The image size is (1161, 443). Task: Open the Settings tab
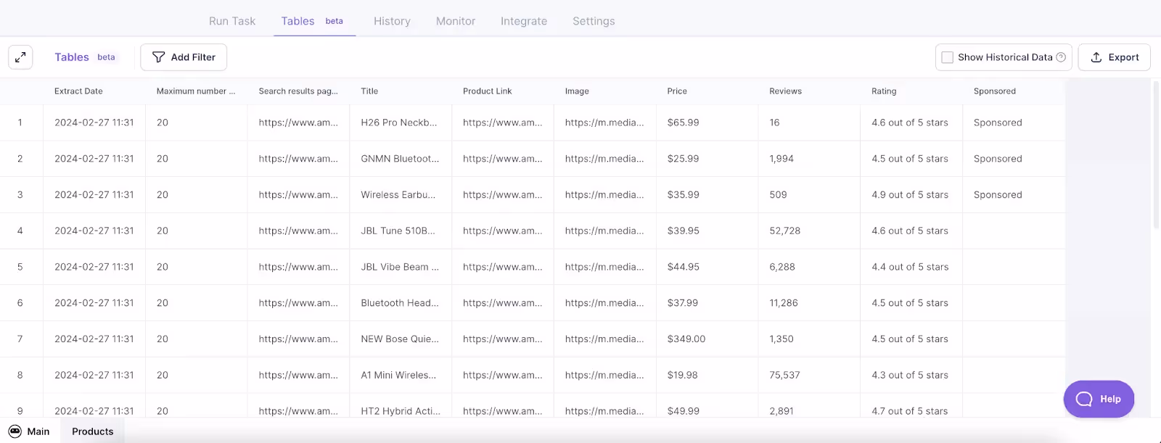click(594, 21)
